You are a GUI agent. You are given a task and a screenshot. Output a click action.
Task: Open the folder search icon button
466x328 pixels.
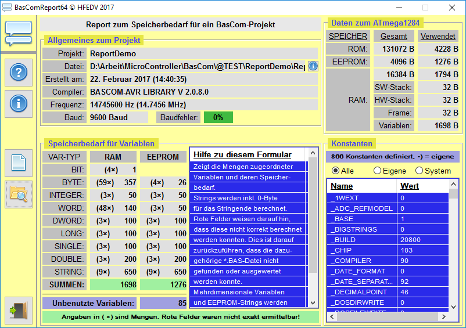(x=19, y=194)
